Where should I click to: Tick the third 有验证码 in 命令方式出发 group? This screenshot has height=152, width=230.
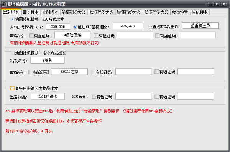(157, 72)
